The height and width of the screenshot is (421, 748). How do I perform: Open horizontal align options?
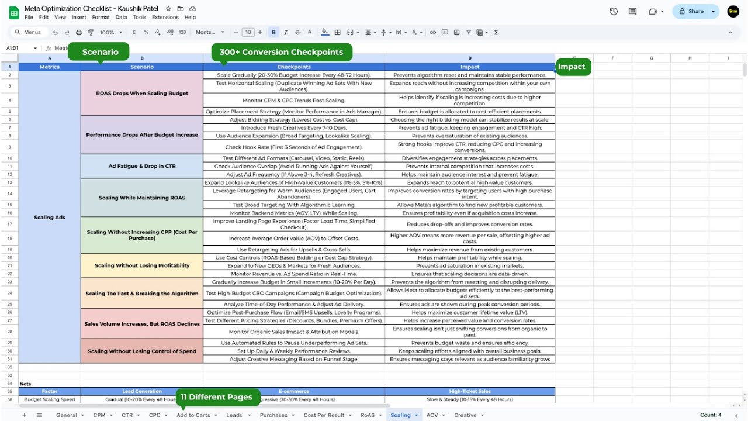[370, 33]
